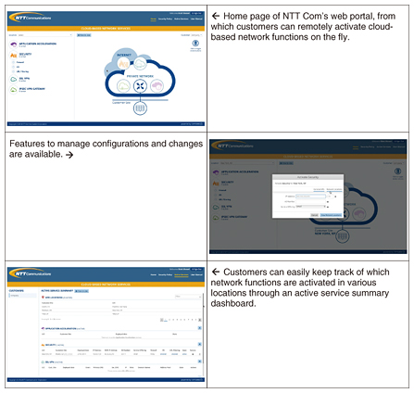Collapse the Security section in service summary
Image resolution: width=414 pixels, height=393 pixels.
[x=199, y=344]
